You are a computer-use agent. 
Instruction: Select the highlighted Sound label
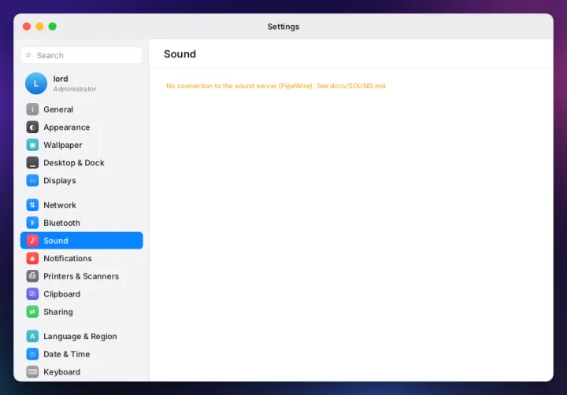click(x=56, y=241)
